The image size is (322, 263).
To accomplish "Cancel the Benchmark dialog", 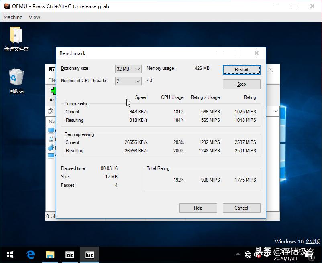I will [242, 208].
